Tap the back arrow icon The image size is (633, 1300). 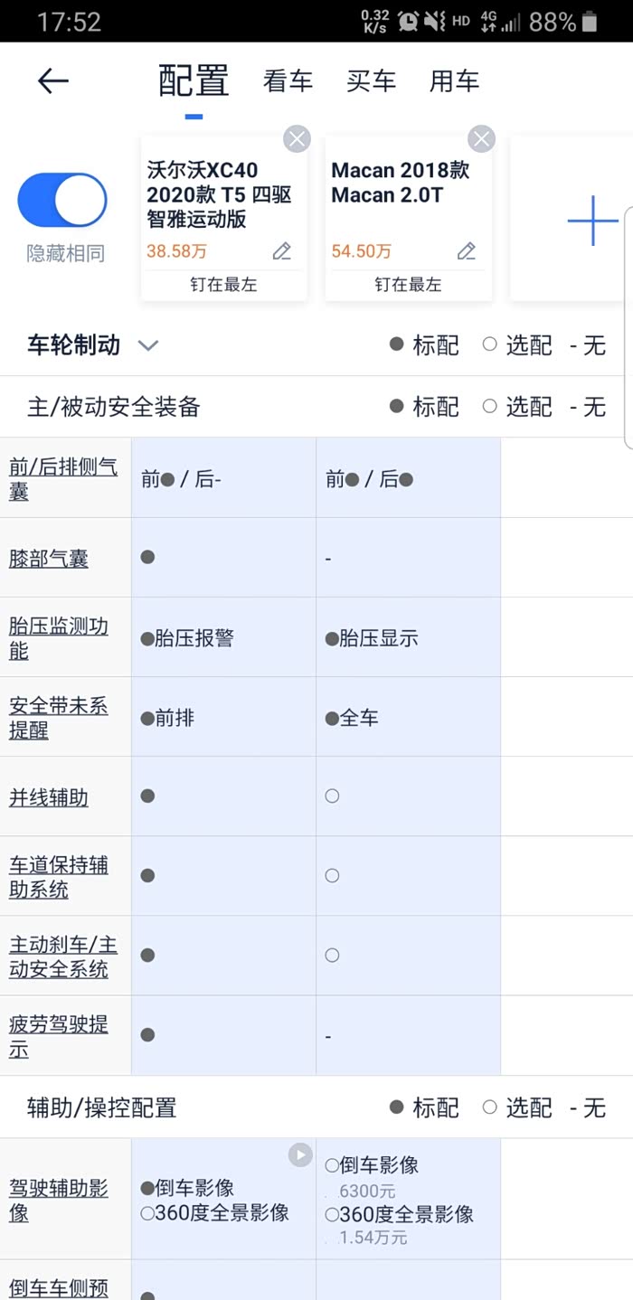[x=52, y=81]
